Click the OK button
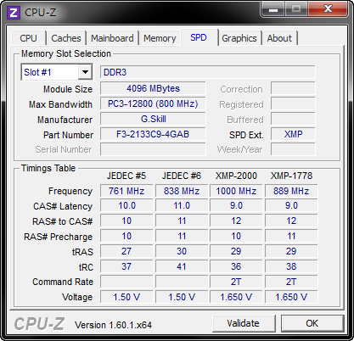Screen dimensions: 354x341 (x=312, y=323)
